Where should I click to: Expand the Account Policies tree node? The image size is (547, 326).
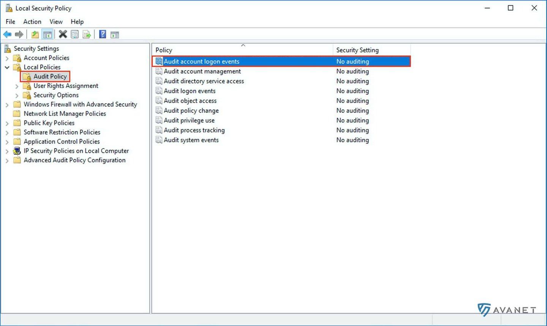point(7,58)
